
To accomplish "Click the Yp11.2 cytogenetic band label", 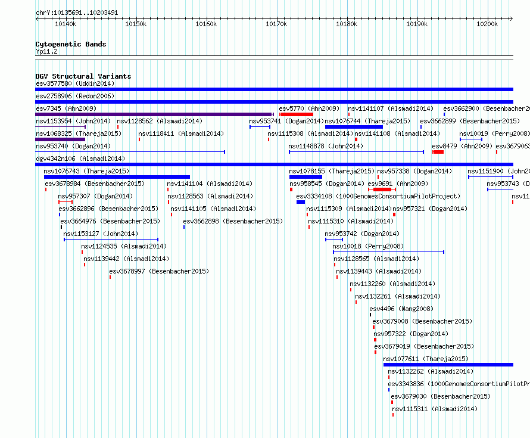I will click(46, 51).
